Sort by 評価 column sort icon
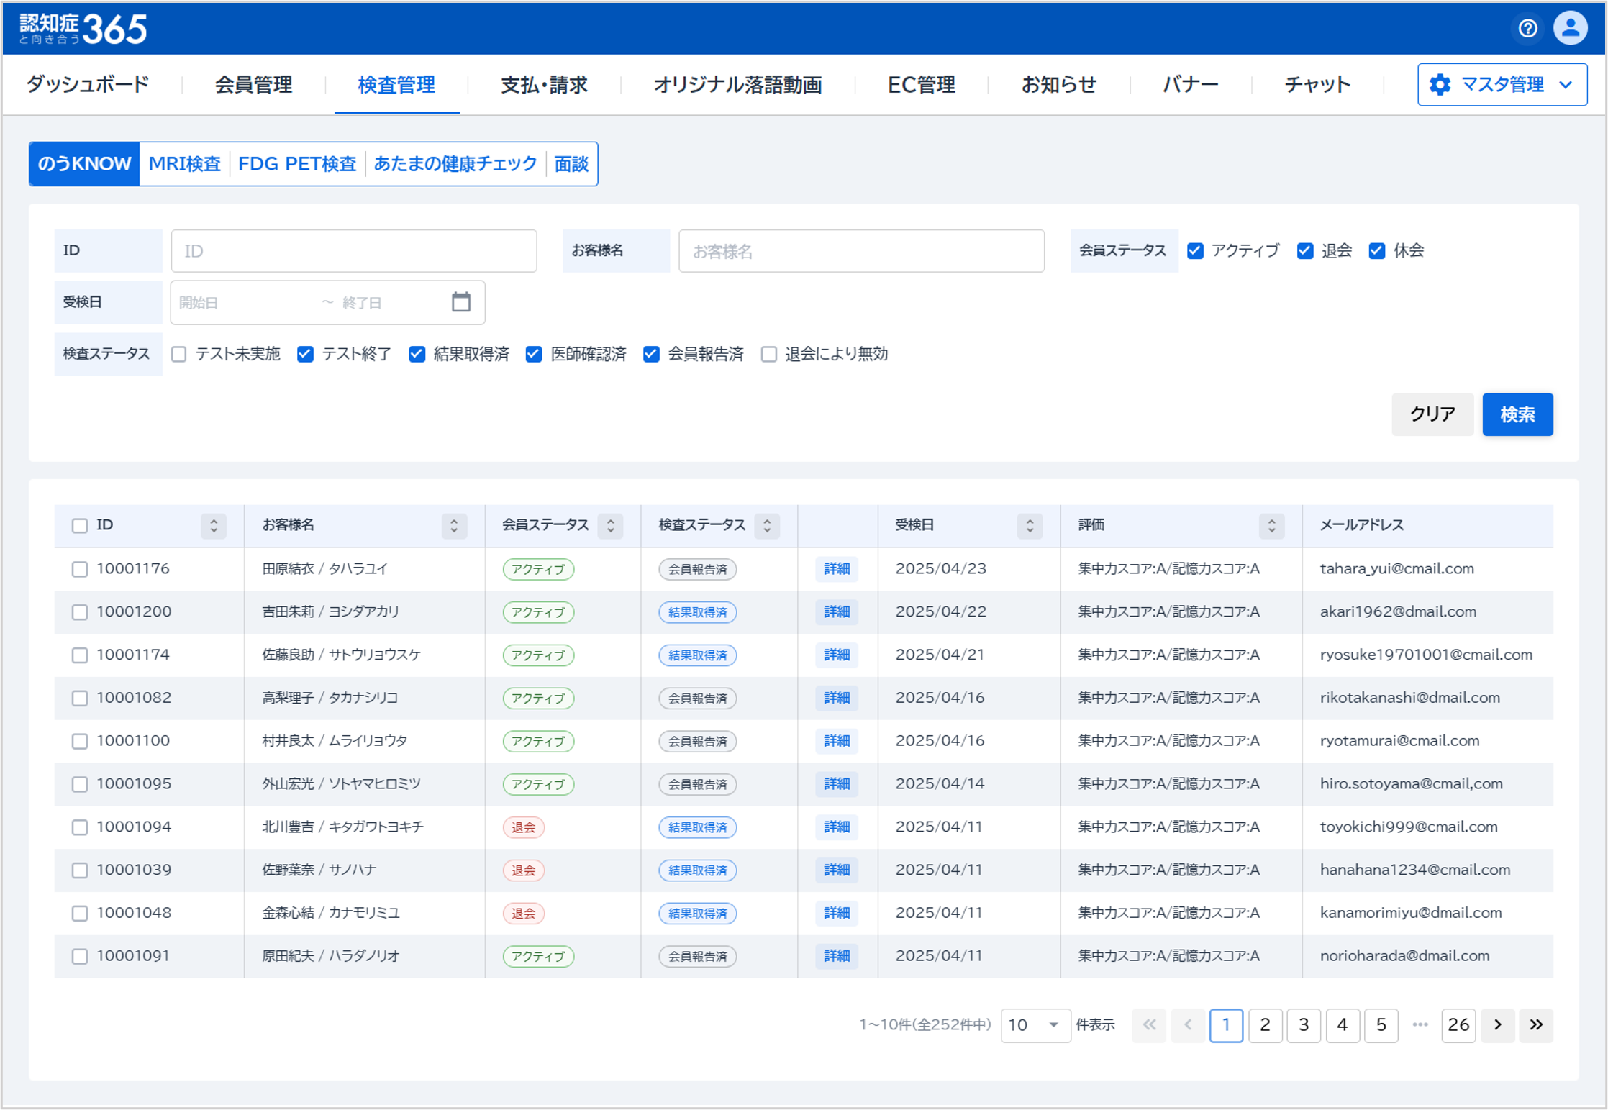 point(1271,526)
